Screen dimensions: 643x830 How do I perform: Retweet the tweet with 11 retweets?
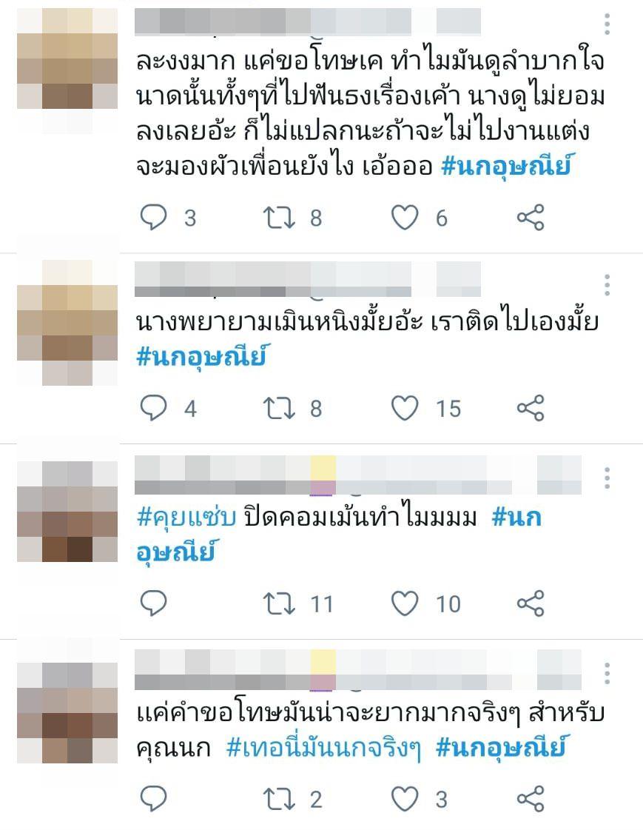tap(279, 603)
